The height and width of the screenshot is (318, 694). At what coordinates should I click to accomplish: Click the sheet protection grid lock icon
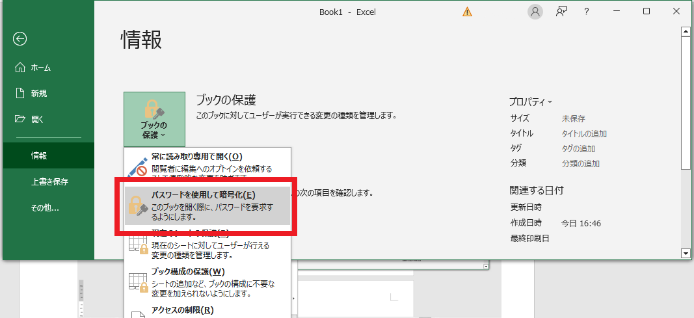(138, 245)
